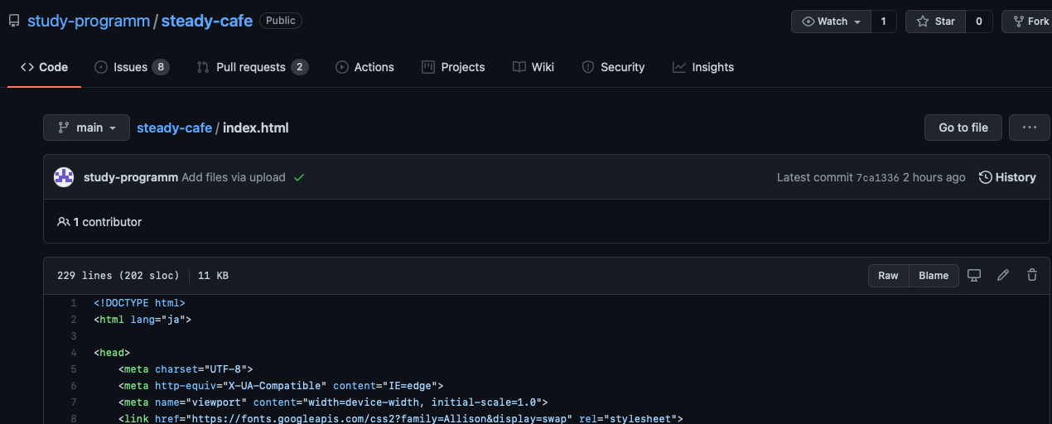Click the Insights graph icon
The image size is (1052, 424).
(x=679, y=67)
